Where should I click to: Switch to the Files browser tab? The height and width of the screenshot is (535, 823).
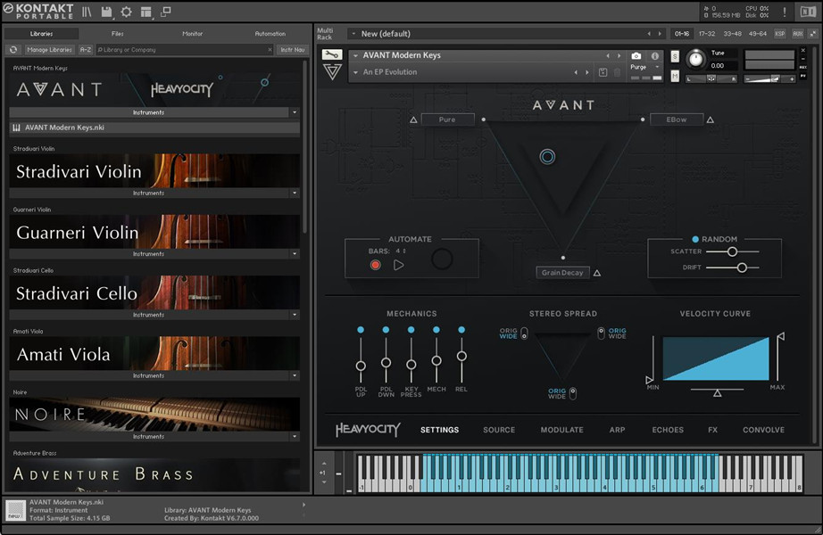pyautogui.click(x=118, y=34)
